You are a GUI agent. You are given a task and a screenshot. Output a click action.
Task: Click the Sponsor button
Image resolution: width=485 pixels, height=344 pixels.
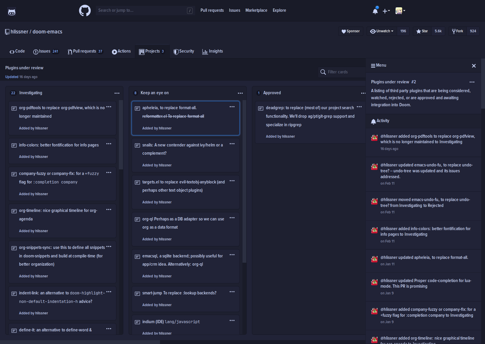point(351,31)
